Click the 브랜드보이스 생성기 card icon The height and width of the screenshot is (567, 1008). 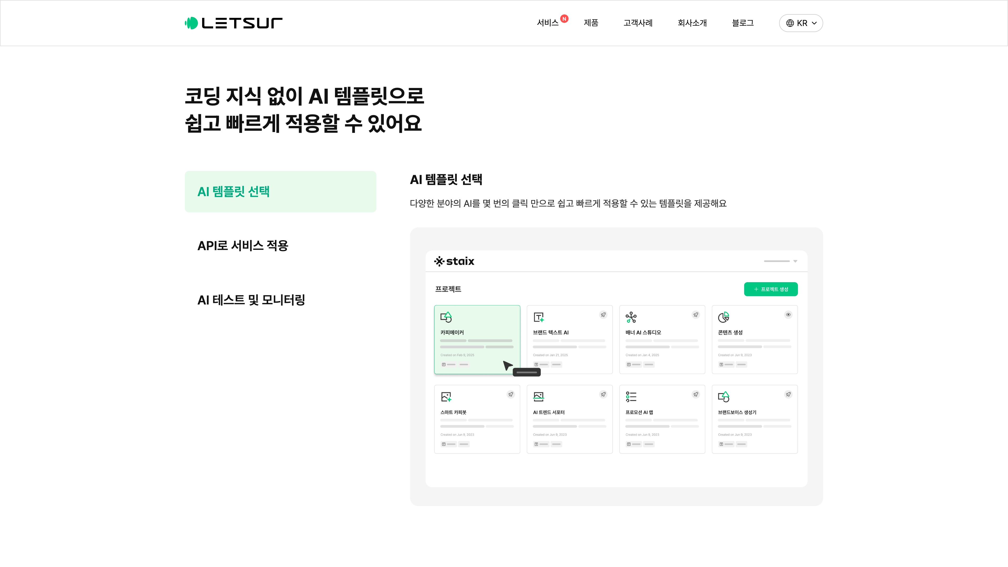pyautogui.click(x=723, y=397)
